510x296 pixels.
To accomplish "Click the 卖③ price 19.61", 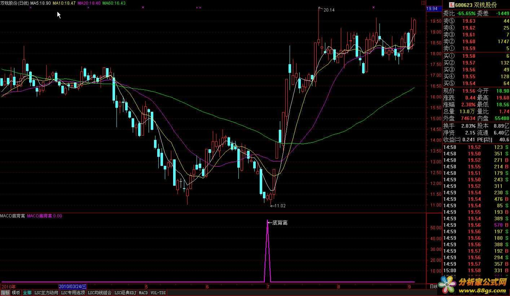I will pyautogui.click(x=469, y=35).
